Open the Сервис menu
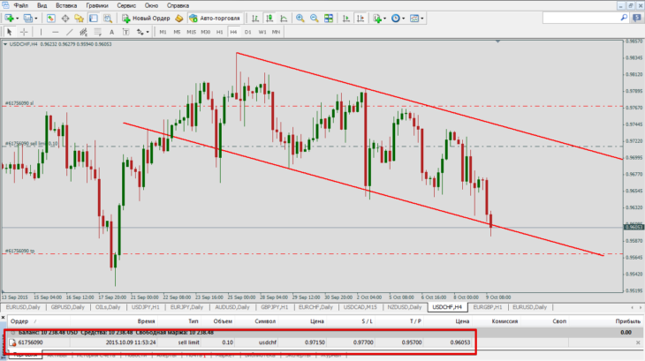The width and height of the screenshot is (645, 361). click(x=125, y=6)
